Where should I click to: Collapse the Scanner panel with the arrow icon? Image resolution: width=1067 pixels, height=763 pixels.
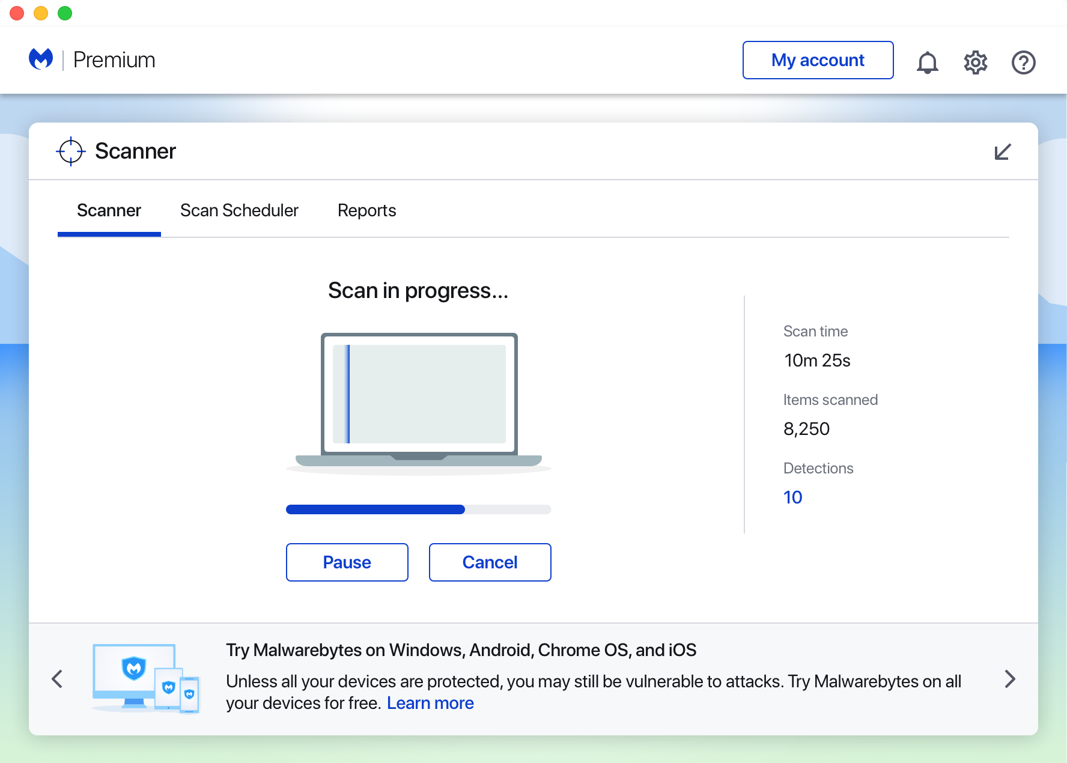(1002, 151)
